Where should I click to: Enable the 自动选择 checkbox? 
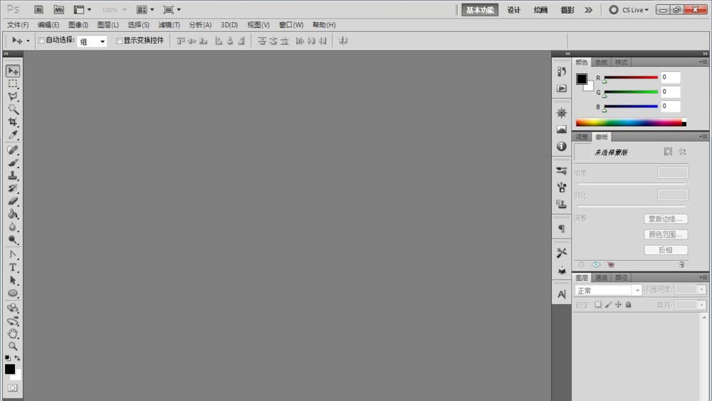click(x=41, y=41)
